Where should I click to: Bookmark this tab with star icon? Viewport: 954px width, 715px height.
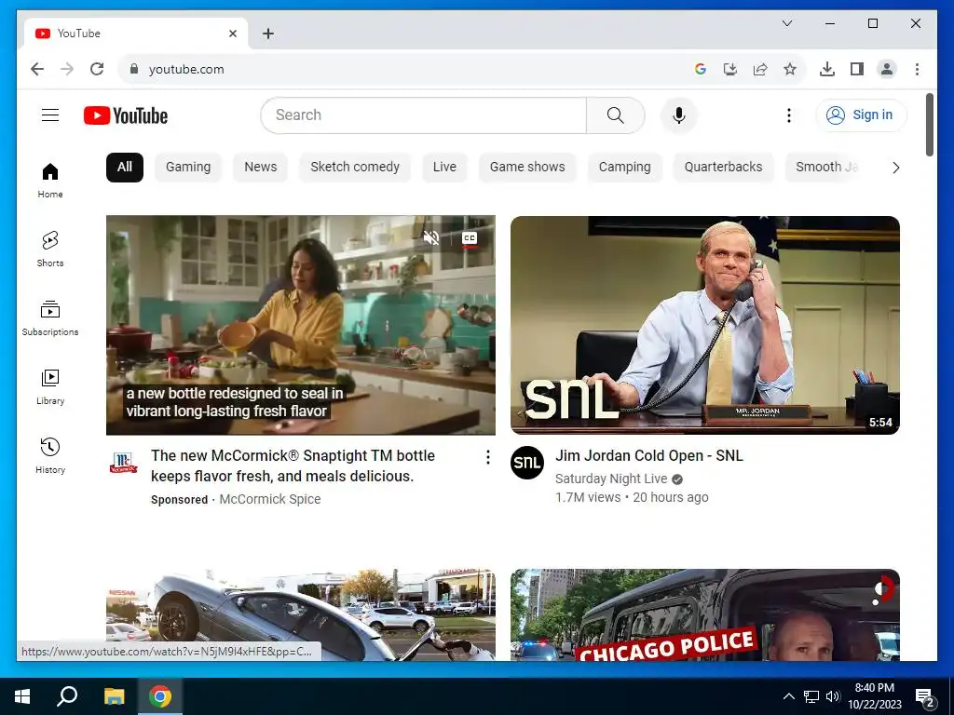tap(790, 69)
